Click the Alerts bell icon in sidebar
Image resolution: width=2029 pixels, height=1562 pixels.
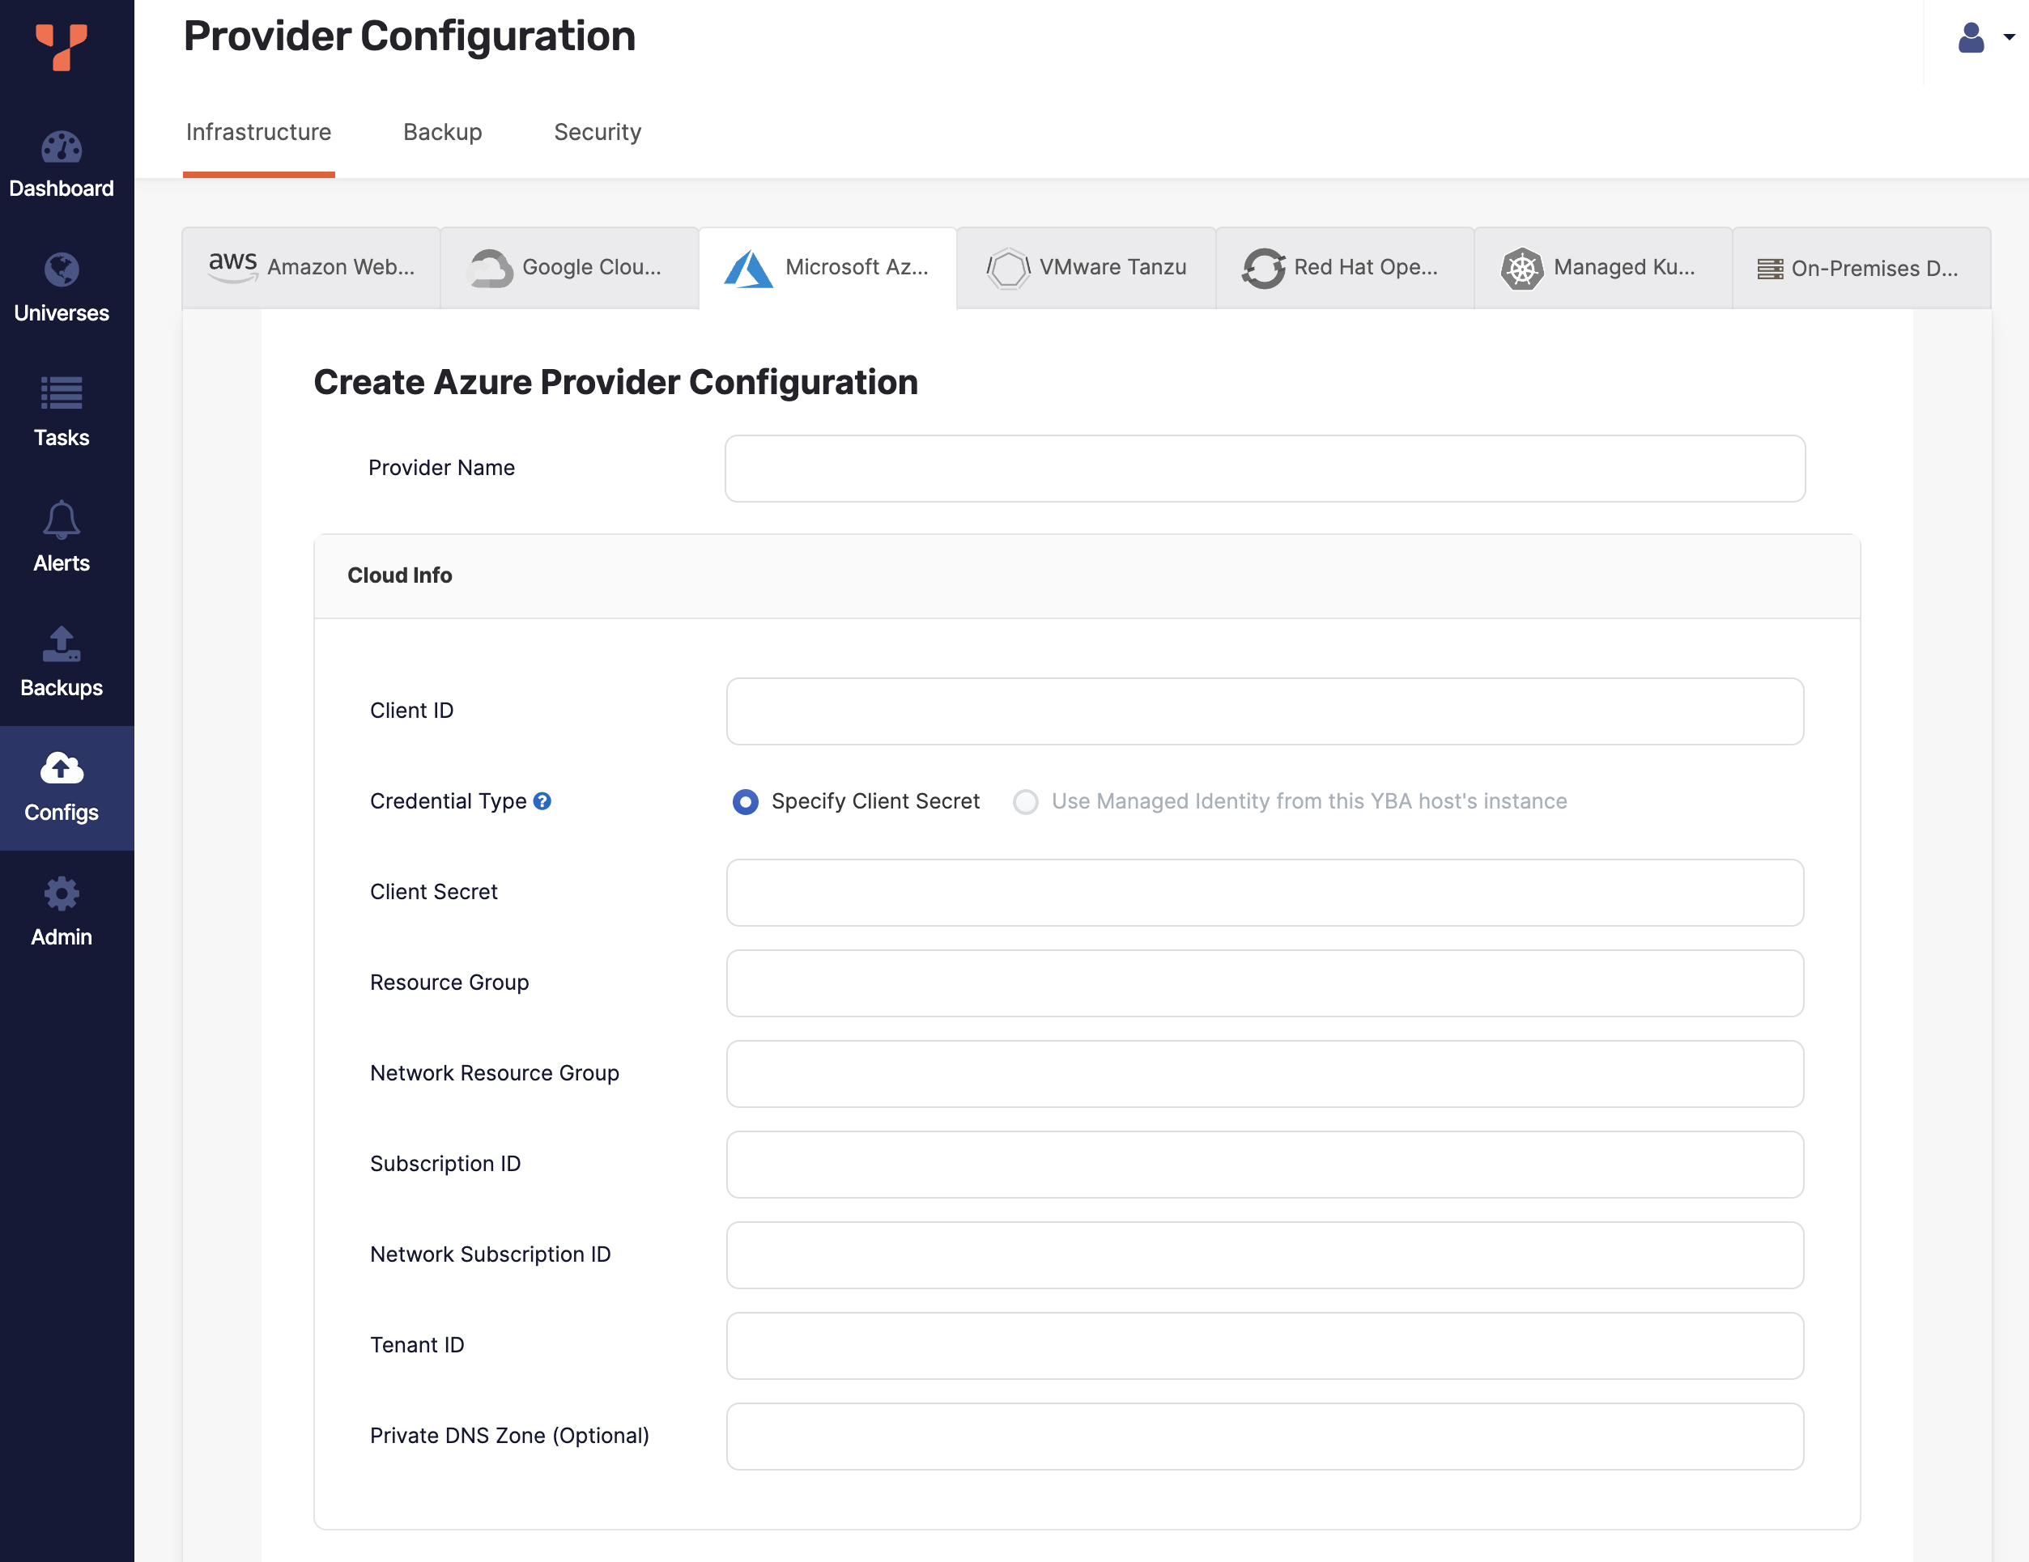(x=61, y=520)
